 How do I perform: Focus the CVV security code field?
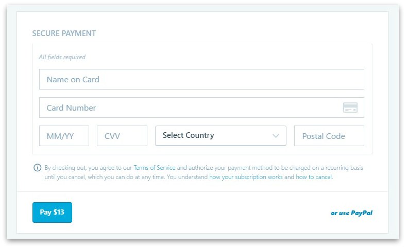122,136
